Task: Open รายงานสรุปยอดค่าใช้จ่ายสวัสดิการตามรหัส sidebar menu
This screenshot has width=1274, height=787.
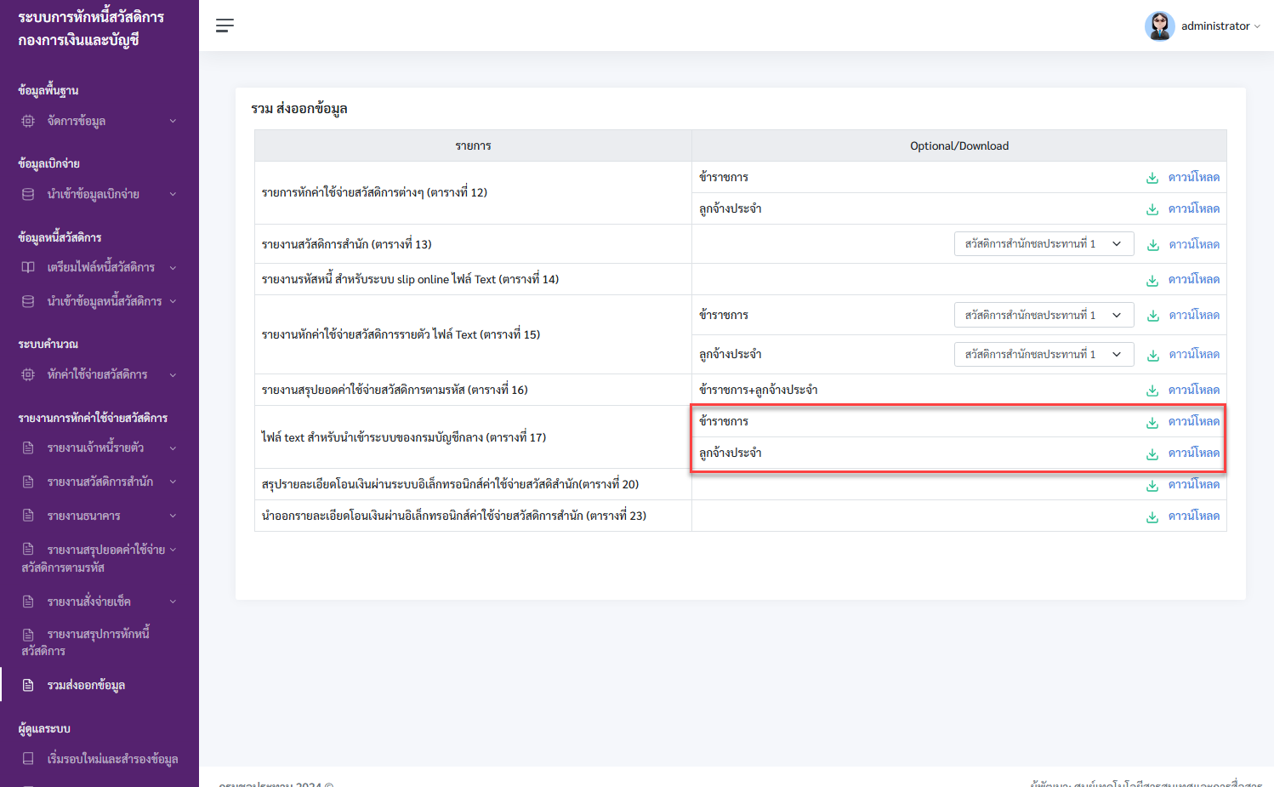Action: click(x=100, y=558)
